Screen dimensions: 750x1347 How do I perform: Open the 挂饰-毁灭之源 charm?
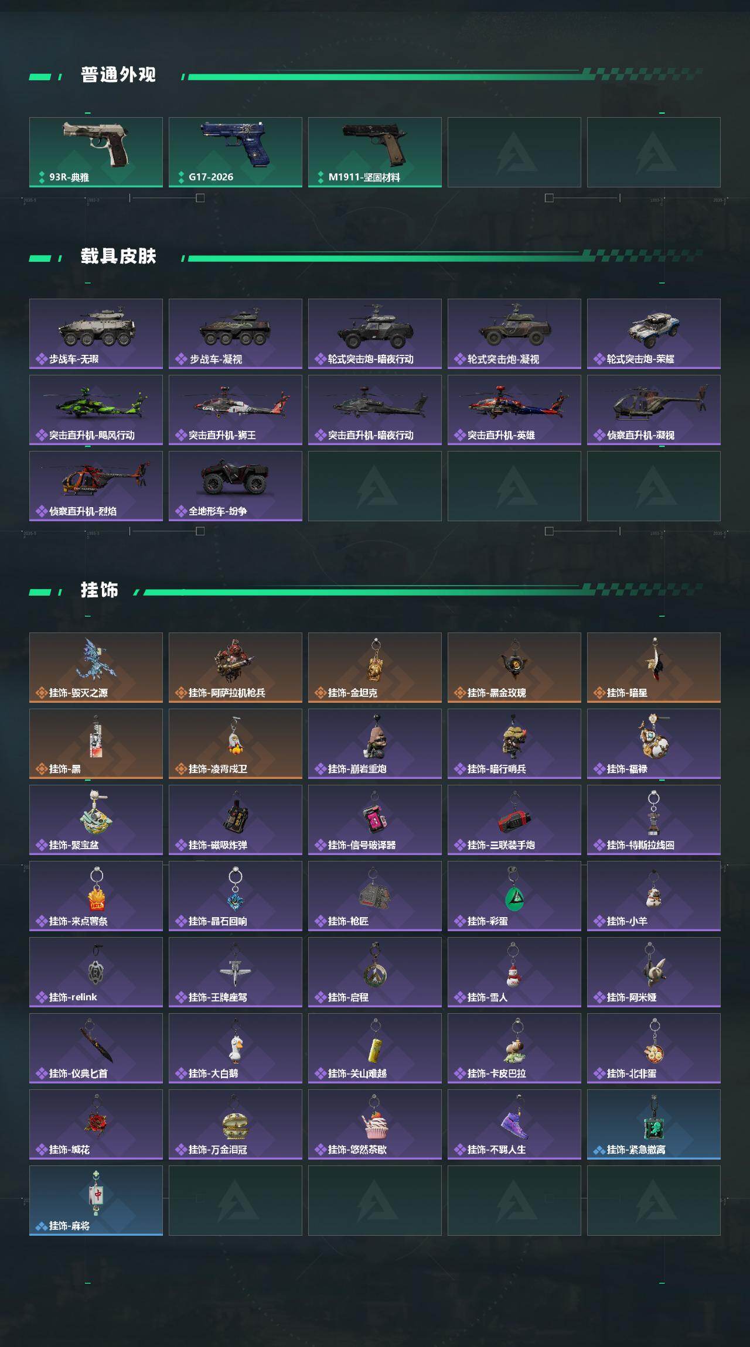tap(96, 668)
